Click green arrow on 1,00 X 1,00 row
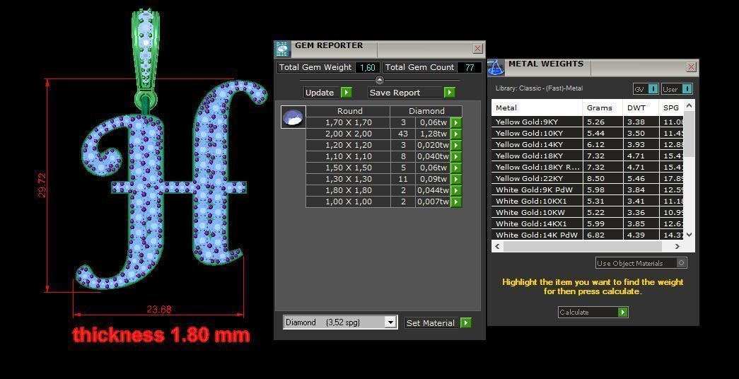 click(x=455, y=202)
